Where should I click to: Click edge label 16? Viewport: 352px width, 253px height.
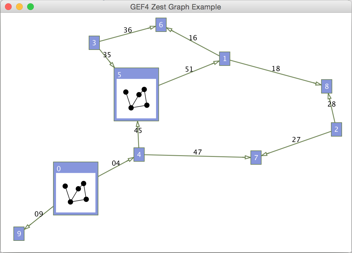193,38
